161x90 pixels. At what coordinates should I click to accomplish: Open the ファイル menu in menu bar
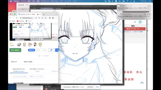(23, 1)
